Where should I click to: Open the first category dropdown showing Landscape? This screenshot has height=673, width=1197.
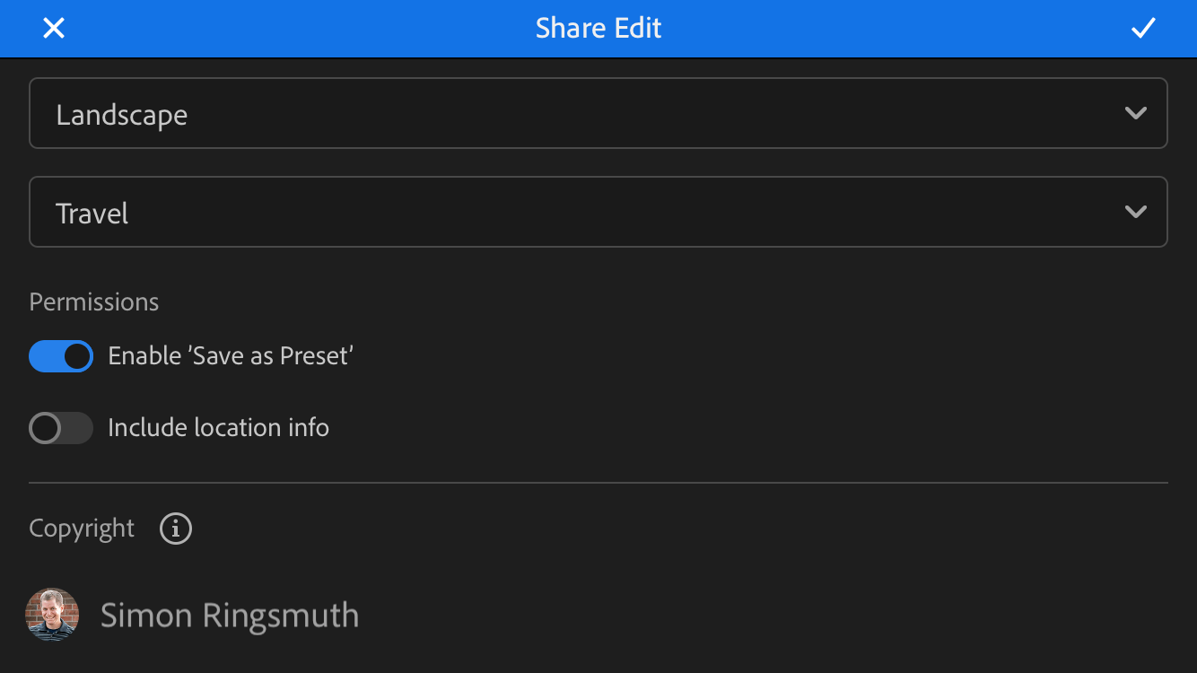[598, 113]
